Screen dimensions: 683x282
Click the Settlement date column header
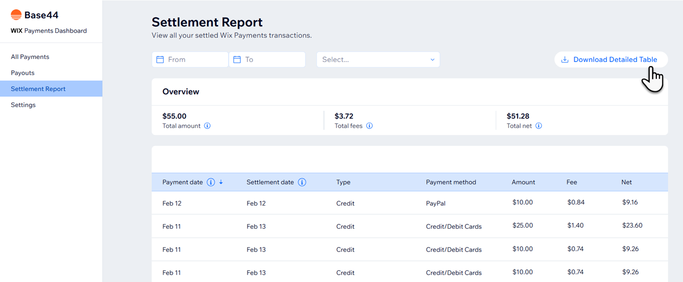coord(270,182)
